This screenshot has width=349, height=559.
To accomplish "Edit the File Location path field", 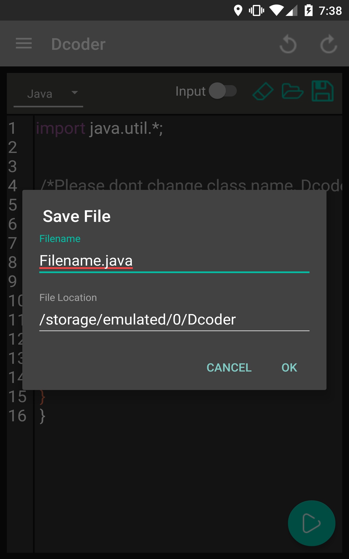I will click(174, 320).
